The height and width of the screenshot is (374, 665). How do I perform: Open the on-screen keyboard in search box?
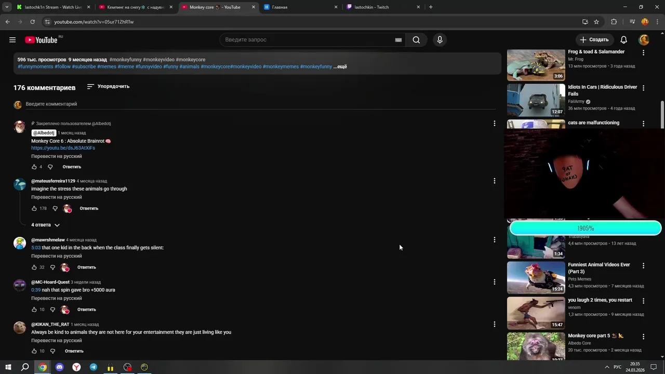(x=398, y=40)
